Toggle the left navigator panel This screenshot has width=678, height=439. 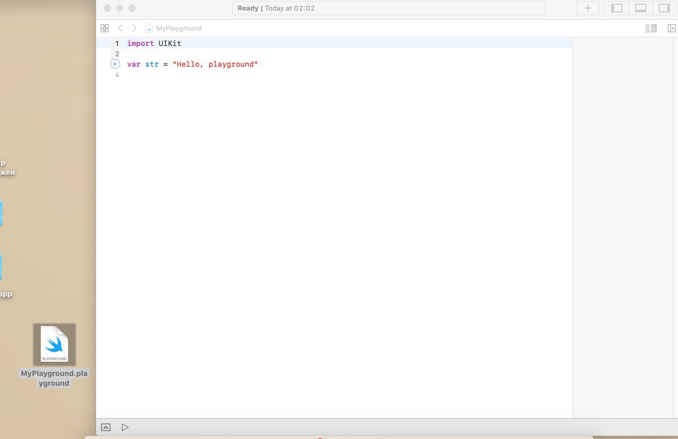tap(617, 8)
